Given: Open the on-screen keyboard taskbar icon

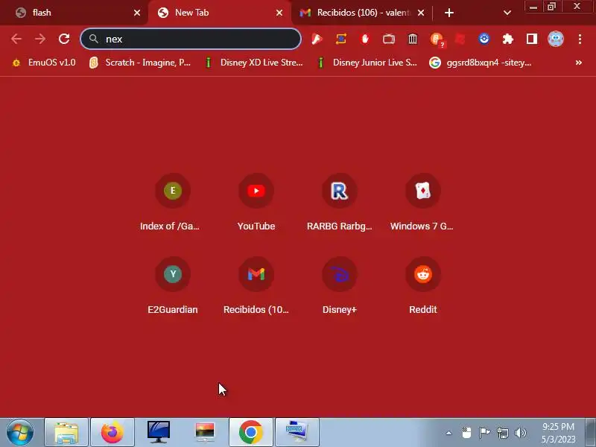Looking at the screenshot, I should [297, 432].
